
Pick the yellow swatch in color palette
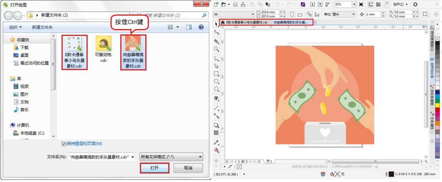click(437, 105)
